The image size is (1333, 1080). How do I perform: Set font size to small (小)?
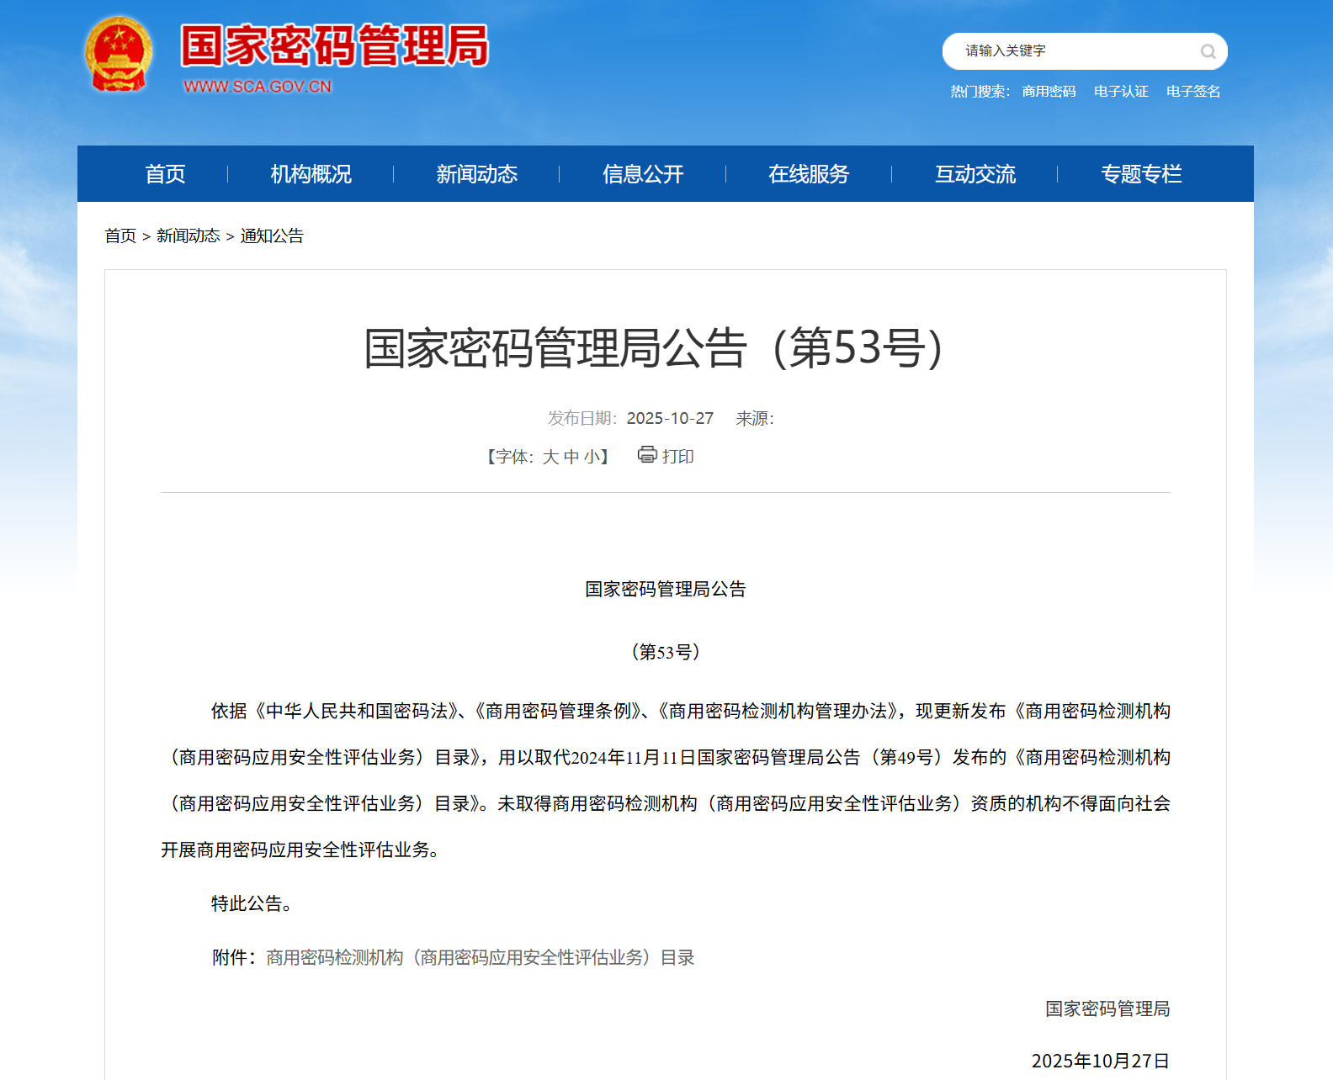click(592, 457)
